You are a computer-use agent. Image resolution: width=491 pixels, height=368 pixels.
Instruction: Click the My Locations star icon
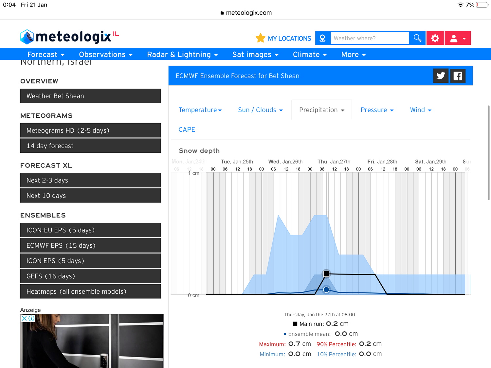pyautogui.click(x=260, y=38)
